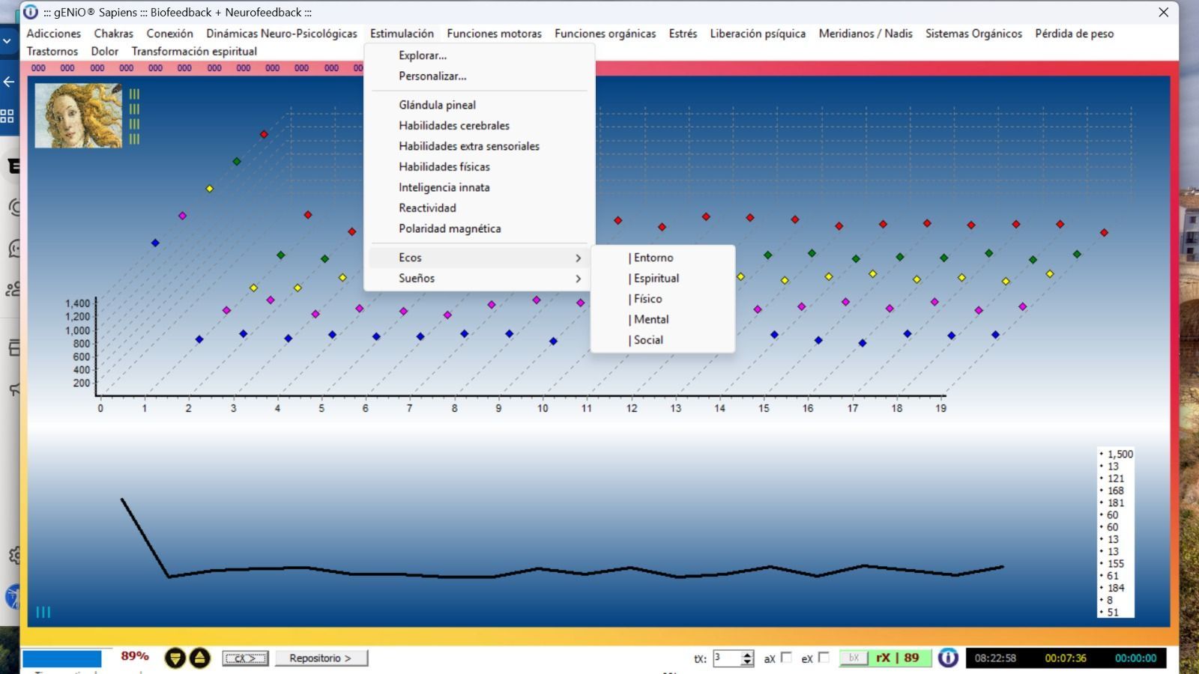Click the tX spinner up arrow

click(747, 655)
